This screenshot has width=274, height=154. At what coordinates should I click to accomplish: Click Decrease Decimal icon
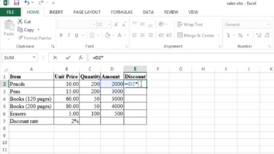267,36
